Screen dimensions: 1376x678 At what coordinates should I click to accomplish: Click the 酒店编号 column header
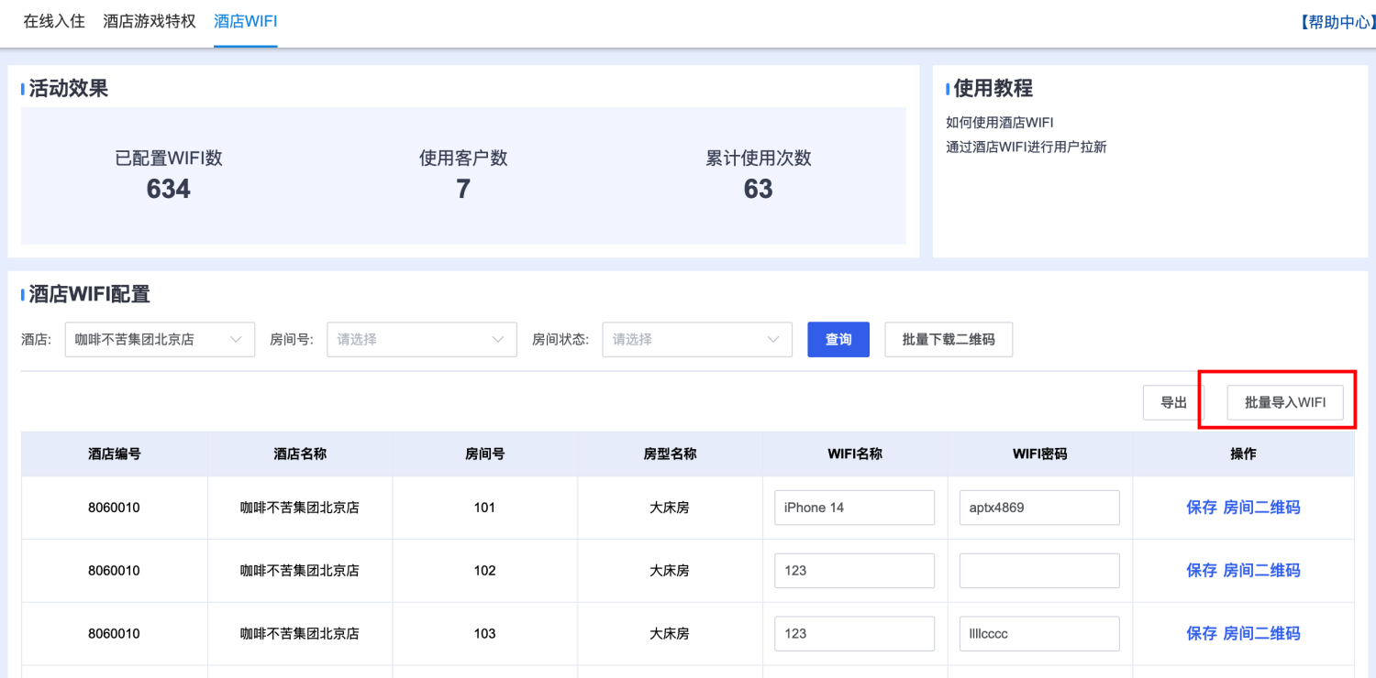click(115, 454)
